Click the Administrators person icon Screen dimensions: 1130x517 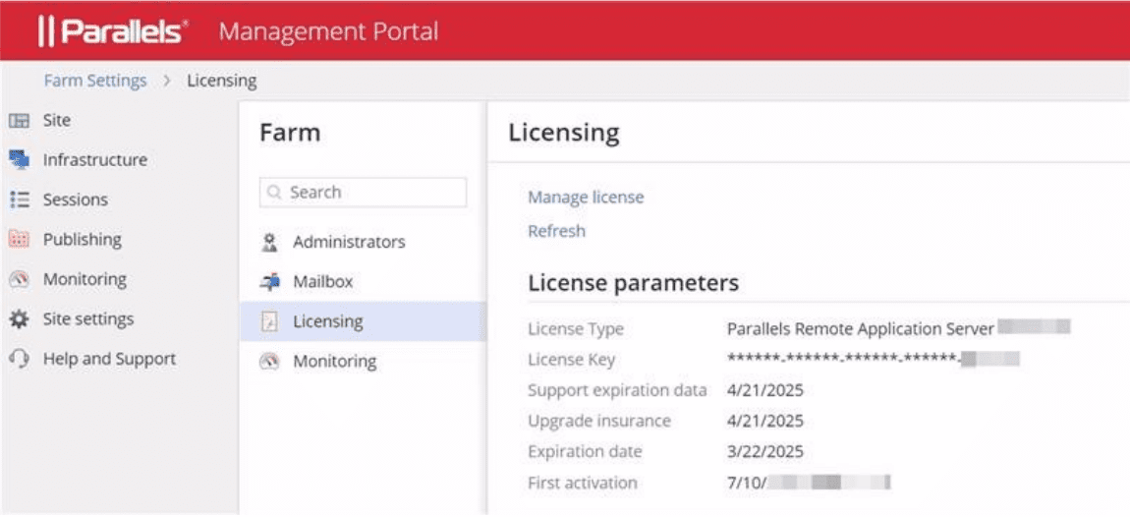[269, 242]
